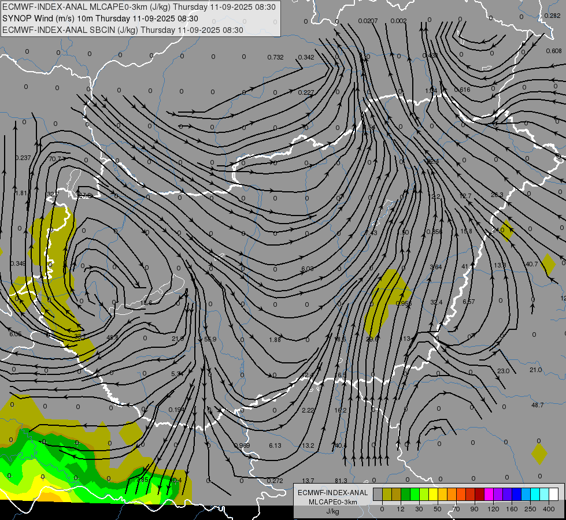
Task: Click the map value 0.956
Action: pyautogui.click(x=404, y=303)
